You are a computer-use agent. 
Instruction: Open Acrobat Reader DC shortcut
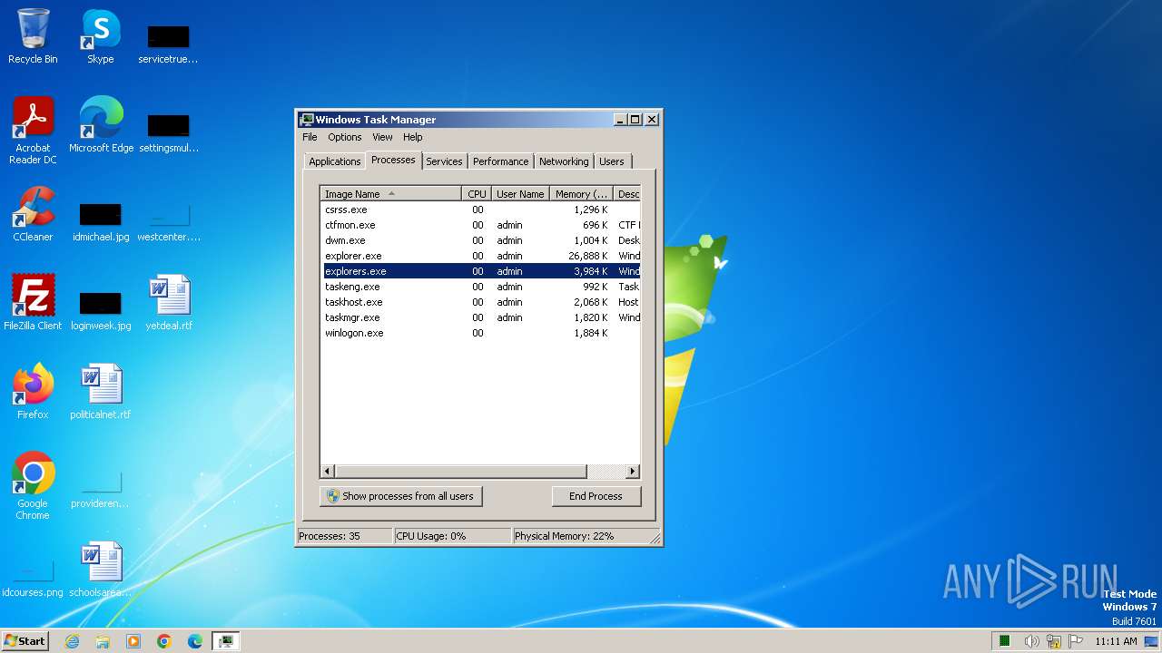point(33,131)
